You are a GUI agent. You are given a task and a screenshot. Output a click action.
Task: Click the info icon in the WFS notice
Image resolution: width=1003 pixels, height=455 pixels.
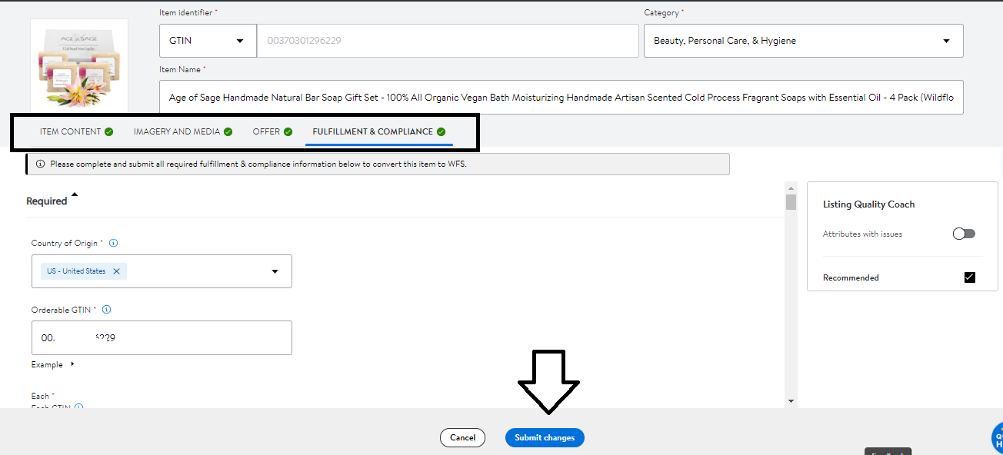click(x=41, y=164)
